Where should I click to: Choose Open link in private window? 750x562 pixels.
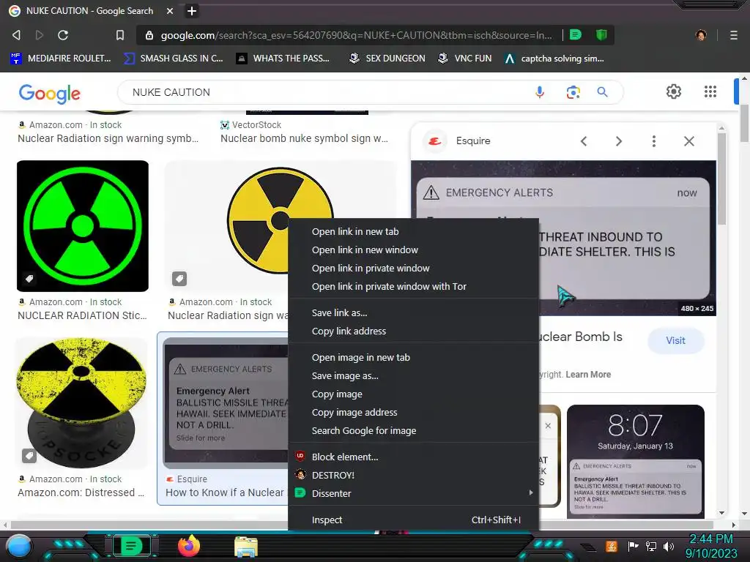(x=415, y=268)
